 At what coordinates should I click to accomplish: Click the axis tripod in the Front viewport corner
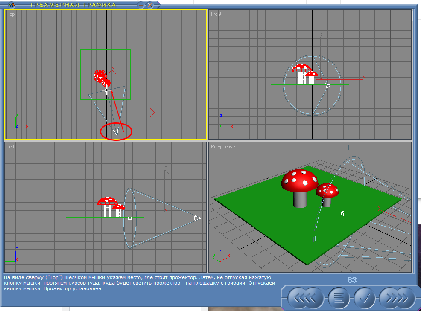226,122
